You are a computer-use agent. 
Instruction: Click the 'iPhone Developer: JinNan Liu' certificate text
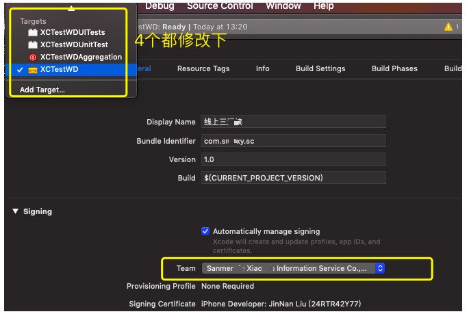(281, 304)
